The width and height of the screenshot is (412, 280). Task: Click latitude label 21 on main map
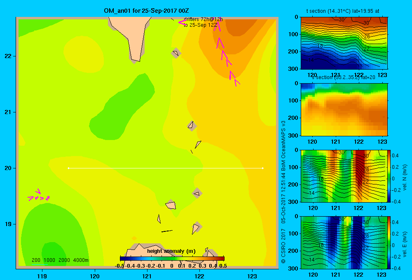pyautogui.click(x=8, y=112)
